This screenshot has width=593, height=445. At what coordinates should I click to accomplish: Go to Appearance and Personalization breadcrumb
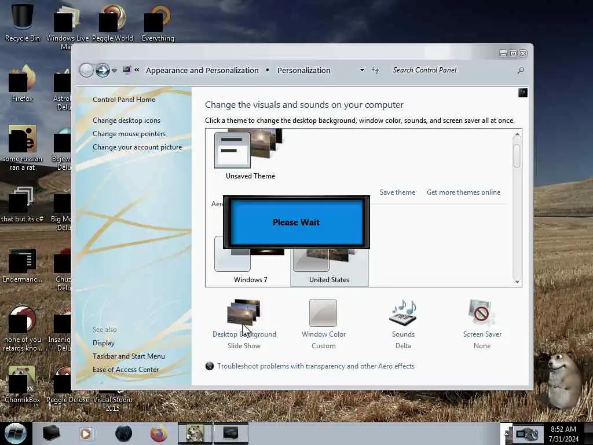click(x=202, y=70)
